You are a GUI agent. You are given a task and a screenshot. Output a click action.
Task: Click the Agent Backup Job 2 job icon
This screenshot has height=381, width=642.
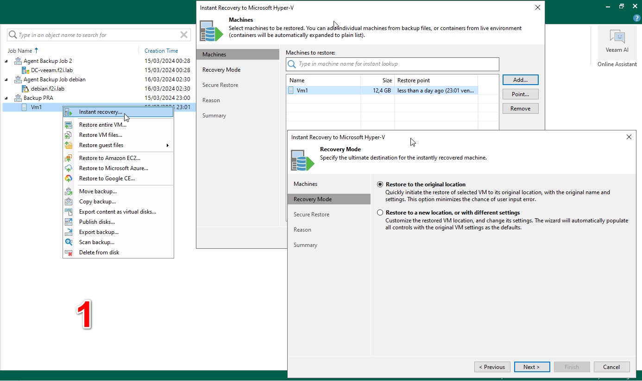(x=18, y=61)
